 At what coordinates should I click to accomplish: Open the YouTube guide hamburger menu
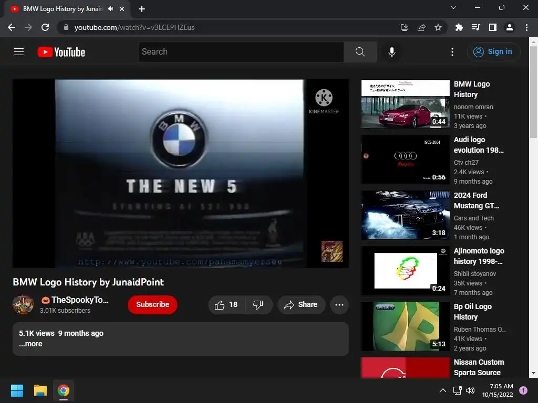tap(19, 52)
